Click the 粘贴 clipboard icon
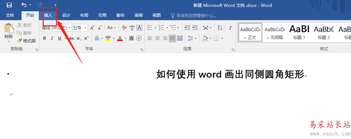Screen dimensions: 351x139 [x=9, y=28]
